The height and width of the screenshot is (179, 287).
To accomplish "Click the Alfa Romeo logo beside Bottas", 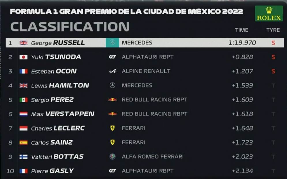I will click(x=112, y=156).
